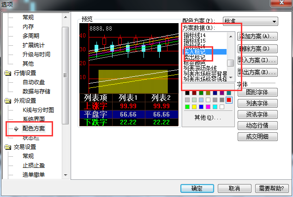Pick the white color swatch
This screenshot has width=293, height=197.
click(x=222, y=107)
